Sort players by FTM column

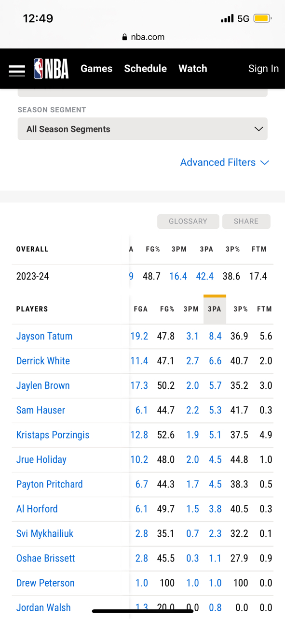coord(264,309)
